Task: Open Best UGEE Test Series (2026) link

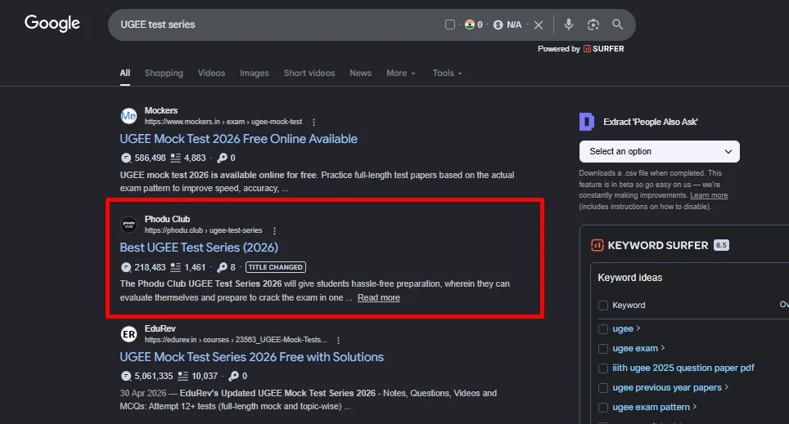Action: [x=199, y=248]
